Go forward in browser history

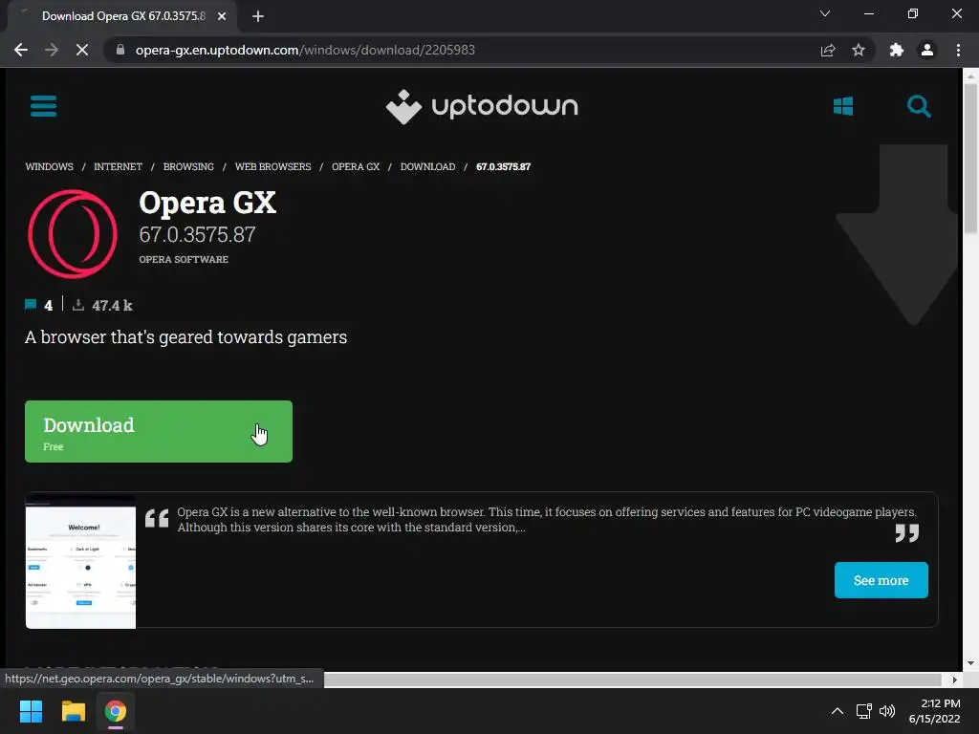tap(52, 50)
